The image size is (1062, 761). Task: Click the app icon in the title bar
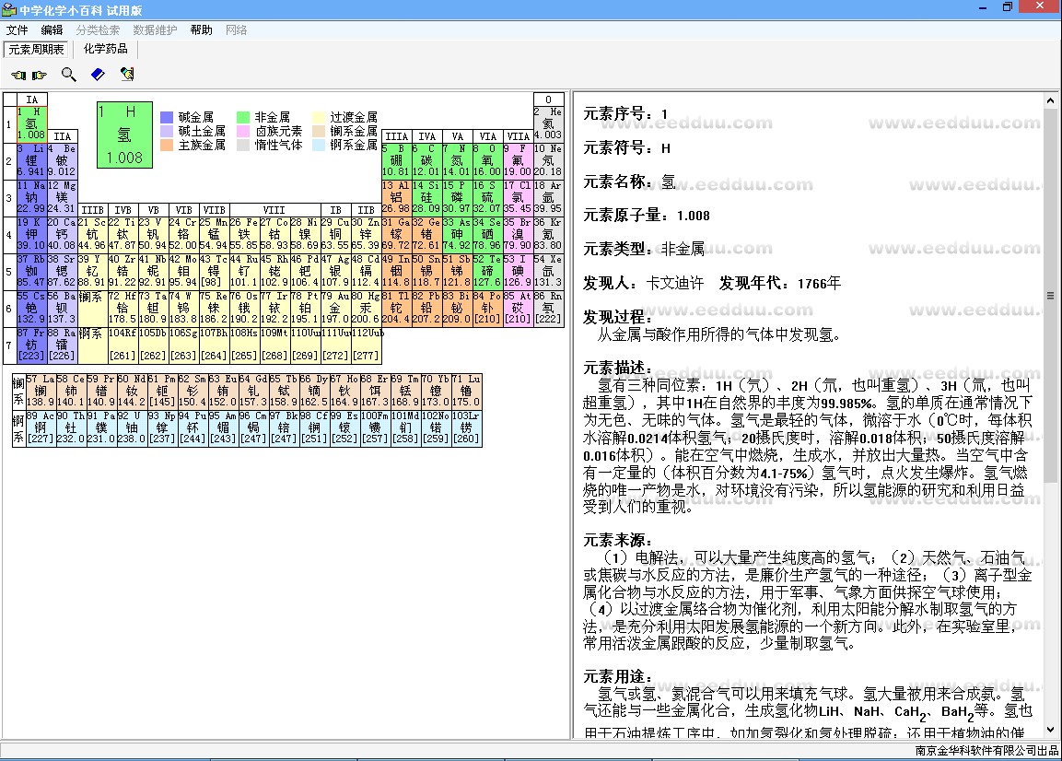[9, 9]
